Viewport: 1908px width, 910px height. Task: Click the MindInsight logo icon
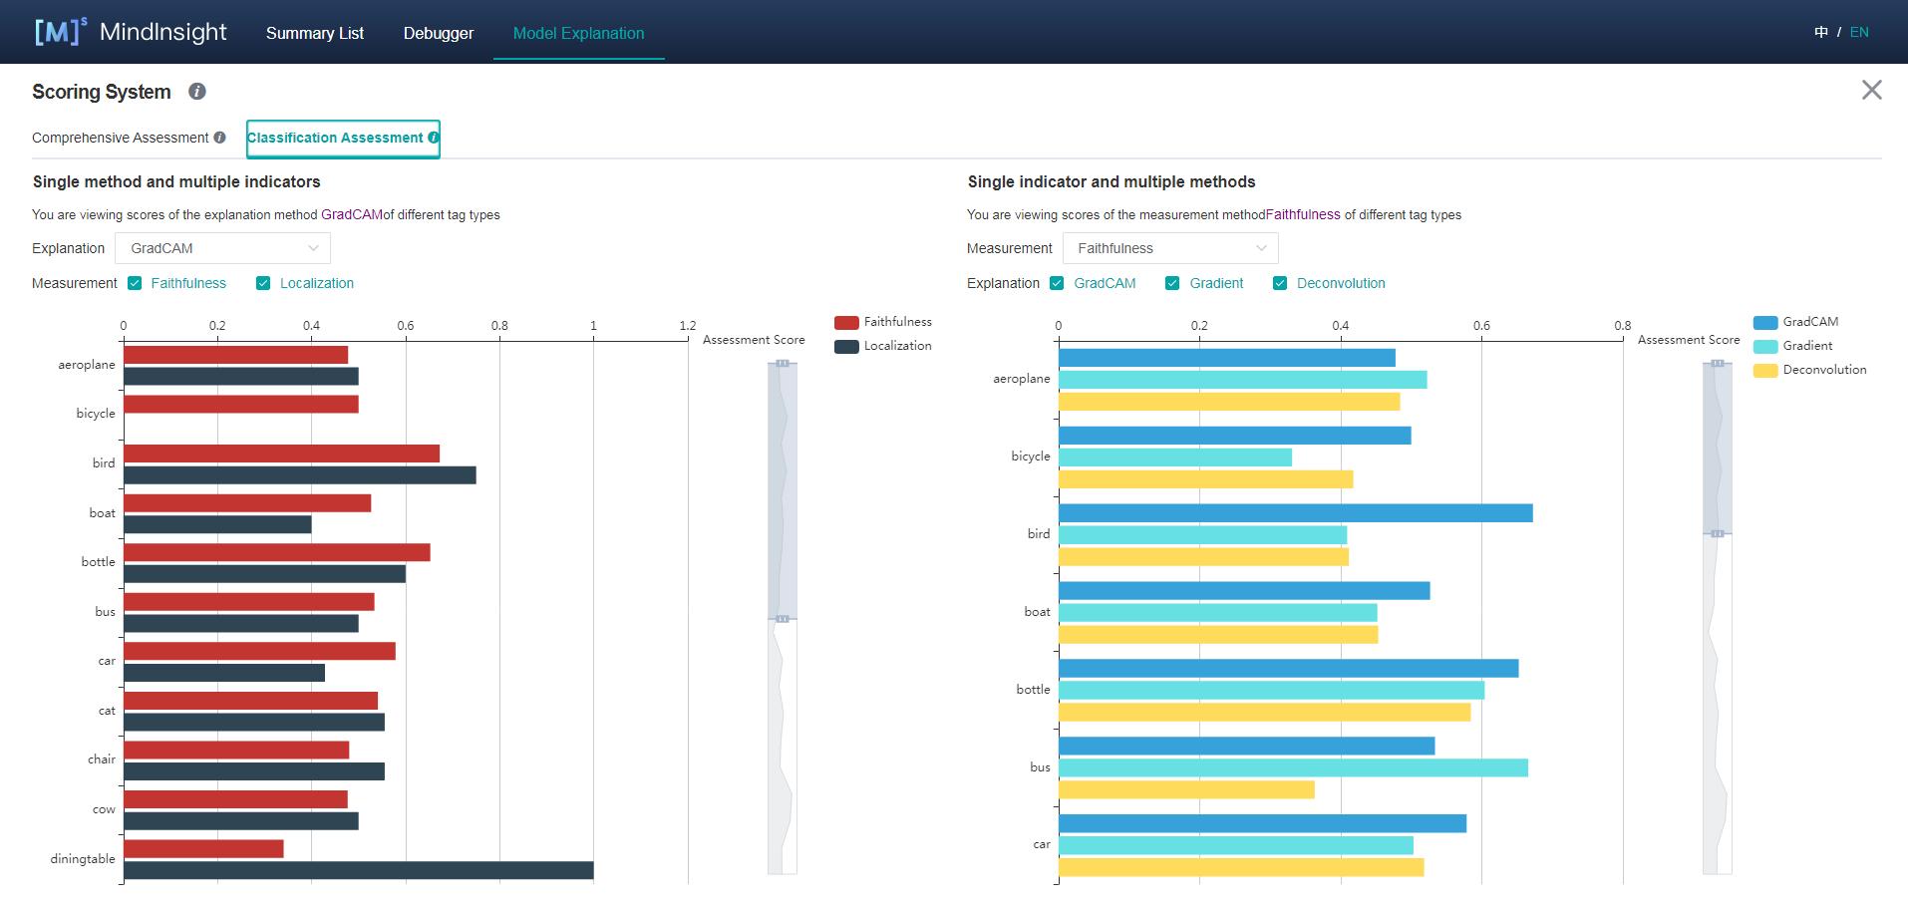pos(60,32)
